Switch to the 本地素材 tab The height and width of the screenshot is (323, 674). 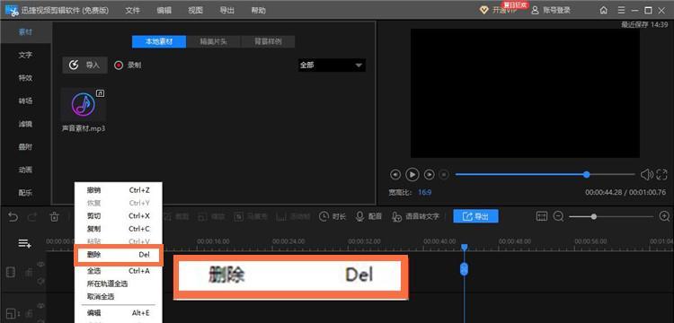(159, 41)
